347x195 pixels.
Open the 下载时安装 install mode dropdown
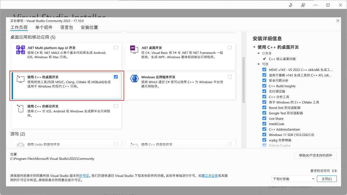pyautogui.click(x=293, y=179)
